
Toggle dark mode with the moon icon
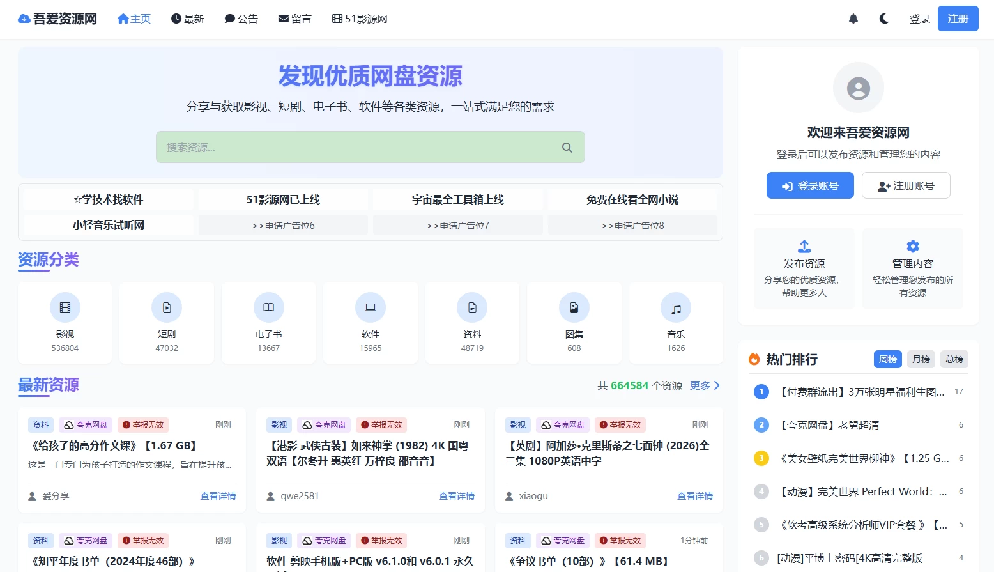883,19
